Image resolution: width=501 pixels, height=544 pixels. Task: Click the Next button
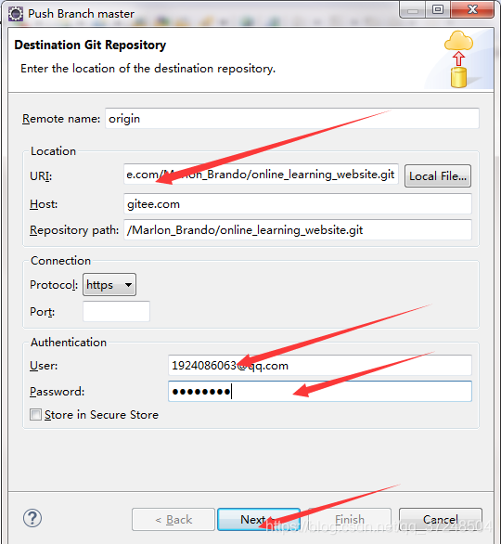259,519
